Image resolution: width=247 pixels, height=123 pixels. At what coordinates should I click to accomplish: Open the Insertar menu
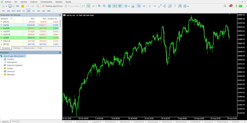pyautogui.click(x=24, y=2)
